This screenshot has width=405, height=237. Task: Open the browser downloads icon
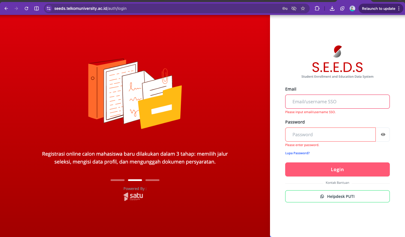(332, 8)
